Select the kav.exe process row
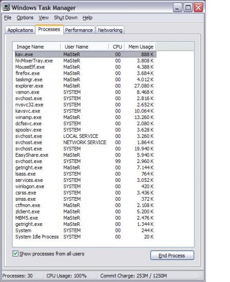 coord(85,55)
